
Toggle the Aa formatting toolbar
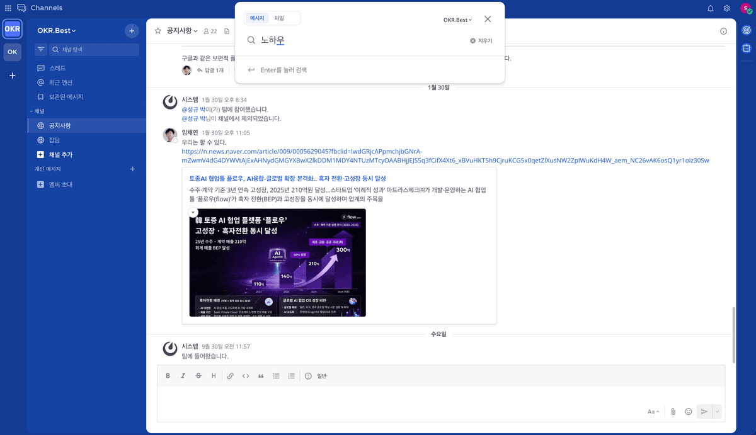pyautogui.click(x=653, y=411)
